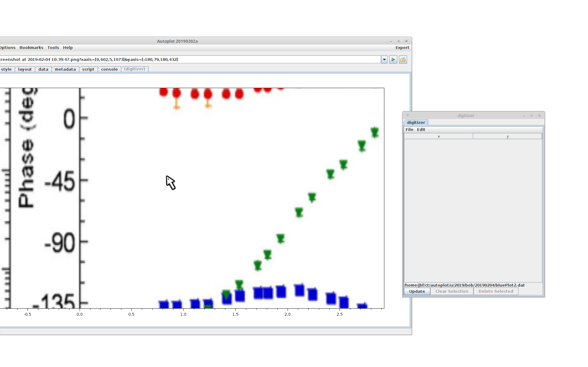Expand the URI address history dropdown

[x=384, y=60]
